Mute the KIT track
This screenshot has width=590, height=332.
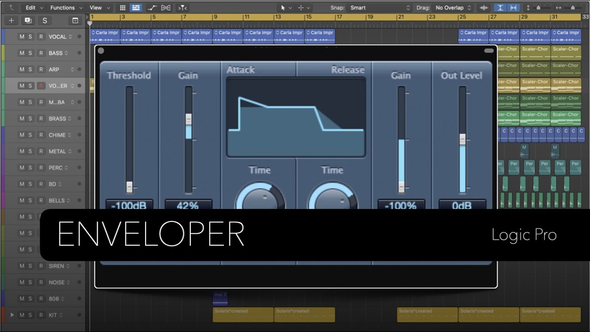click(x=22, y=315)
